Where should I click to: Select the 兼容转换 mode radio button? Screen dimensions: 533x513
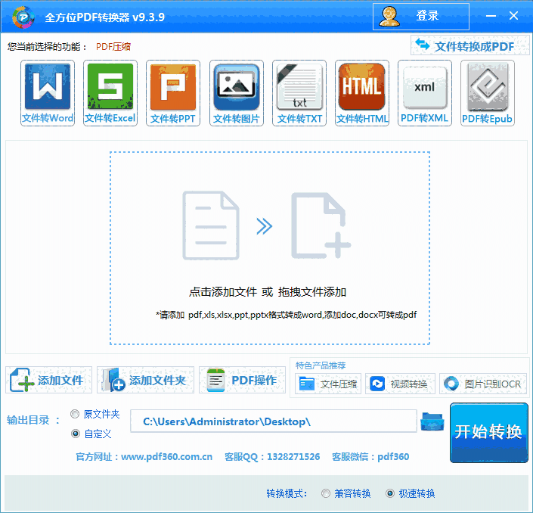(326, 493)
